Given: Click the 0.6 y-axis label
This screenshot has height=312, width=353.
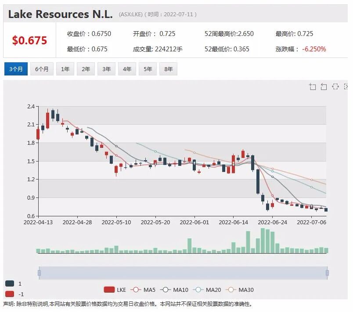Looking at the screenshot, I should [31, 216].
